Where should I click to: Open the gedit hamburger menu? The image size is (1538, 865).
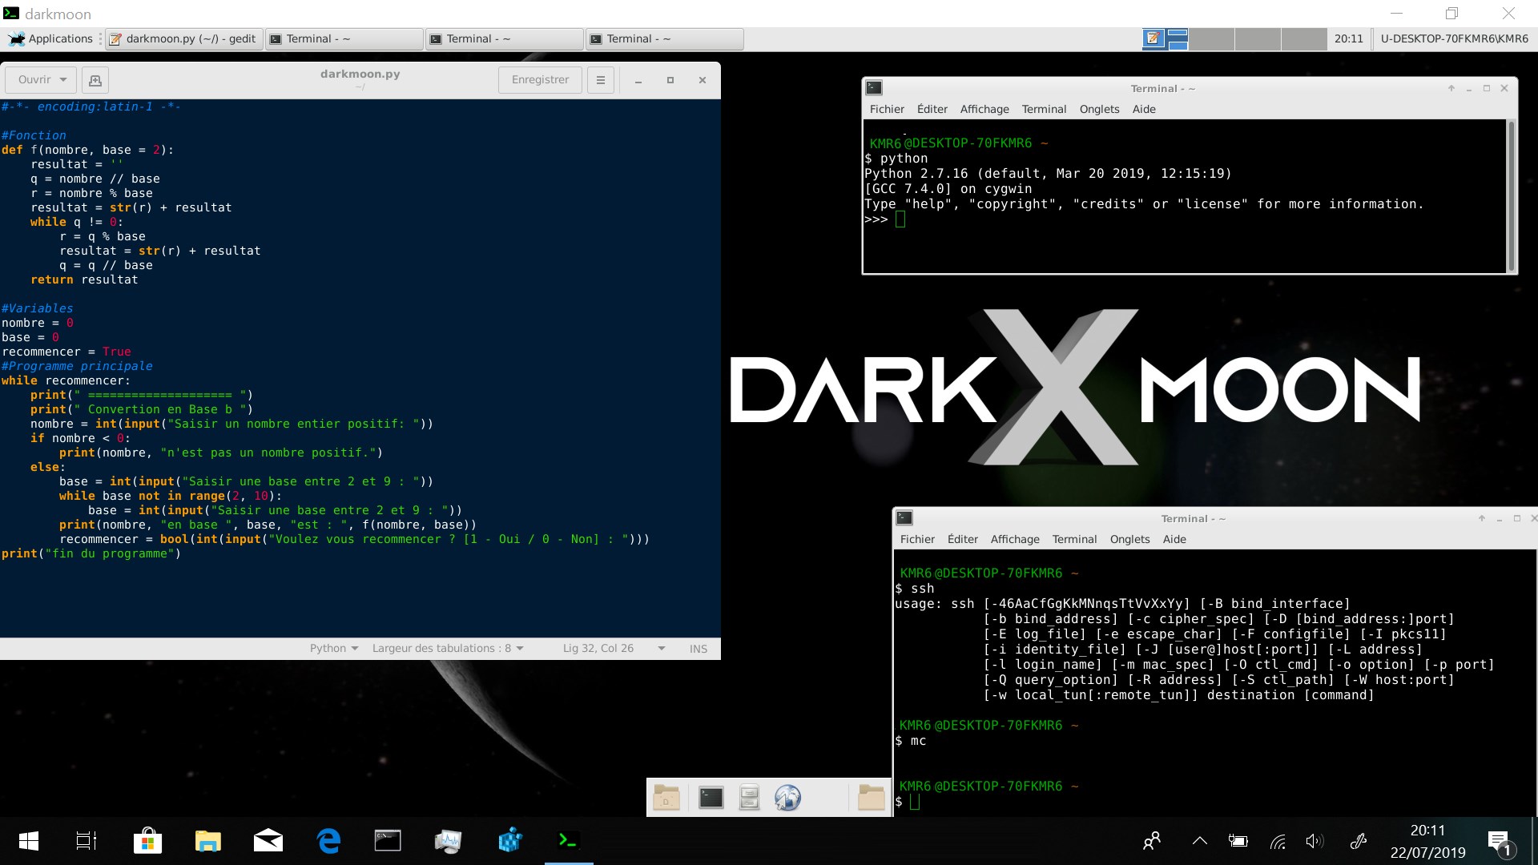click(x=600, y=80)
